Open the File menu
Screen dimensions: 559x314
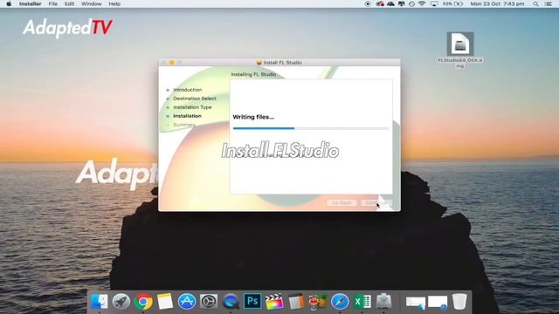(52, 3)
